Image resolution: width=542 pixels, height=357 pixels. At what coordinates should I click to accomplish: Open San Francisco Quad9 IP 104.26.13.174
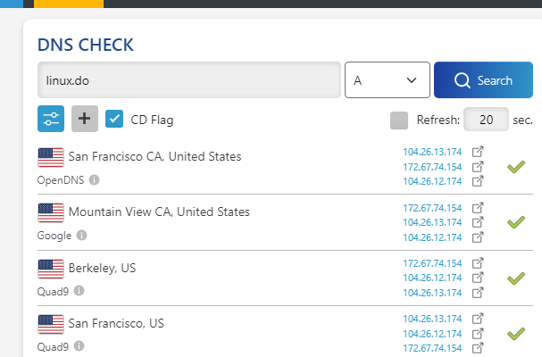point(432,319)
